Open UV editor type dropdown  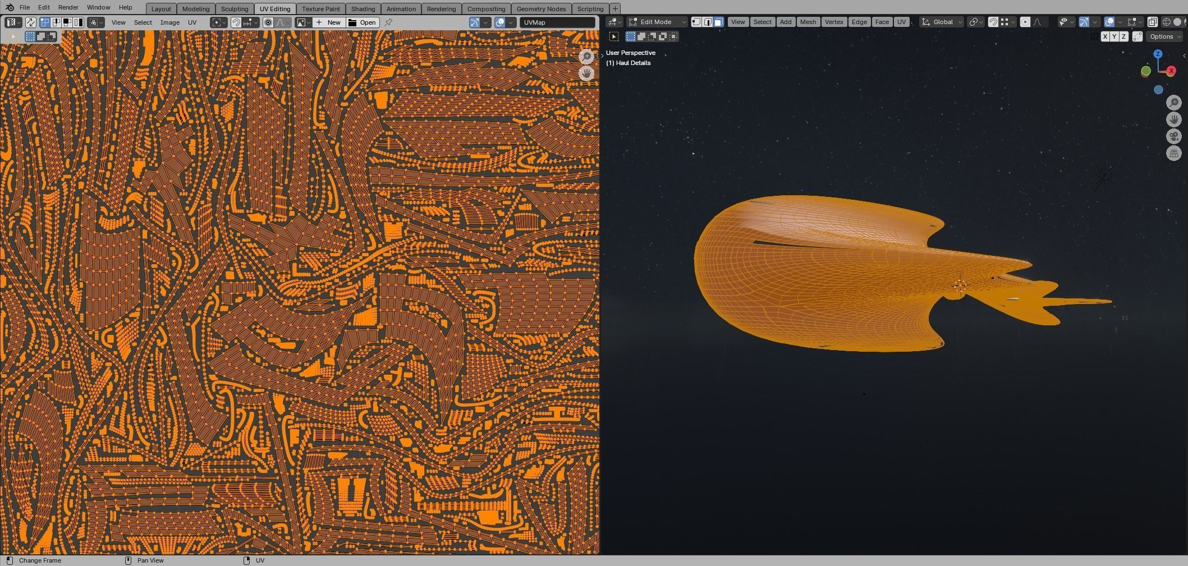13,22
